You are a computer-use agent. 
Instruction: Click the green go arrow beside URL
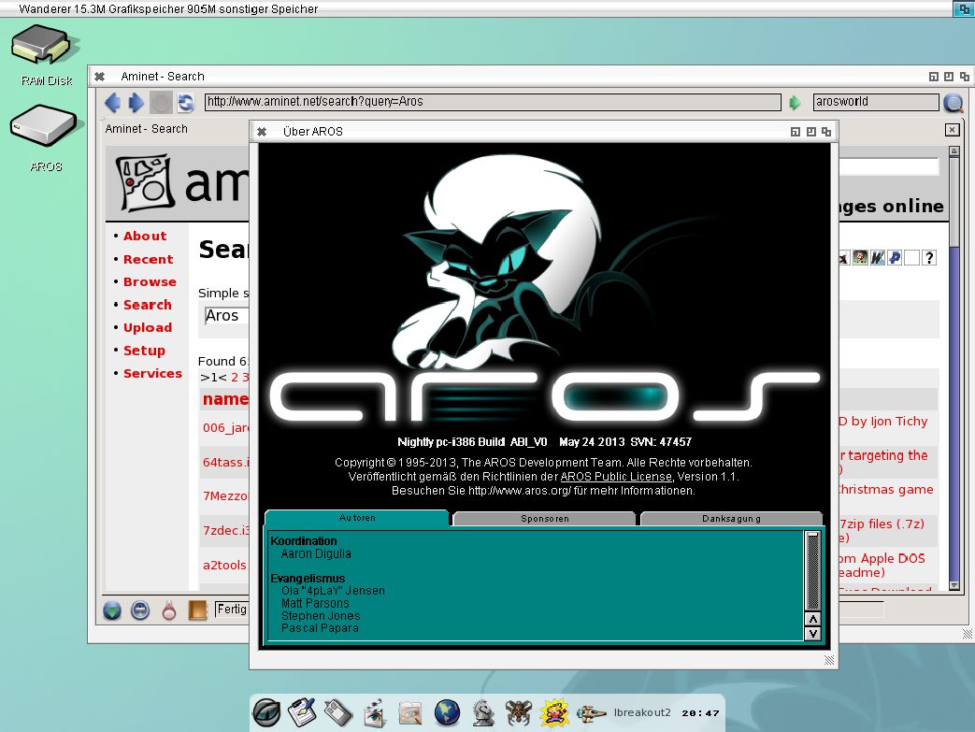point(796,103)
